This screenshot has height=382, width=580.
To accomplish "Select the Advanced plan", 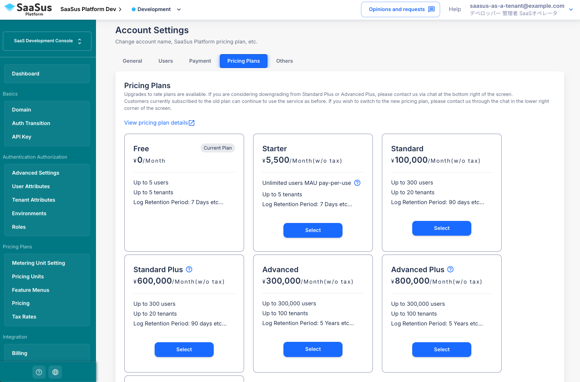I will (x=313, y=349).
